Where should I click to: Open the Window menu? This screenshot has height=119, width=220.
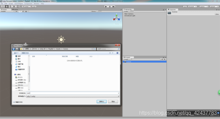(x=37, y=3)
